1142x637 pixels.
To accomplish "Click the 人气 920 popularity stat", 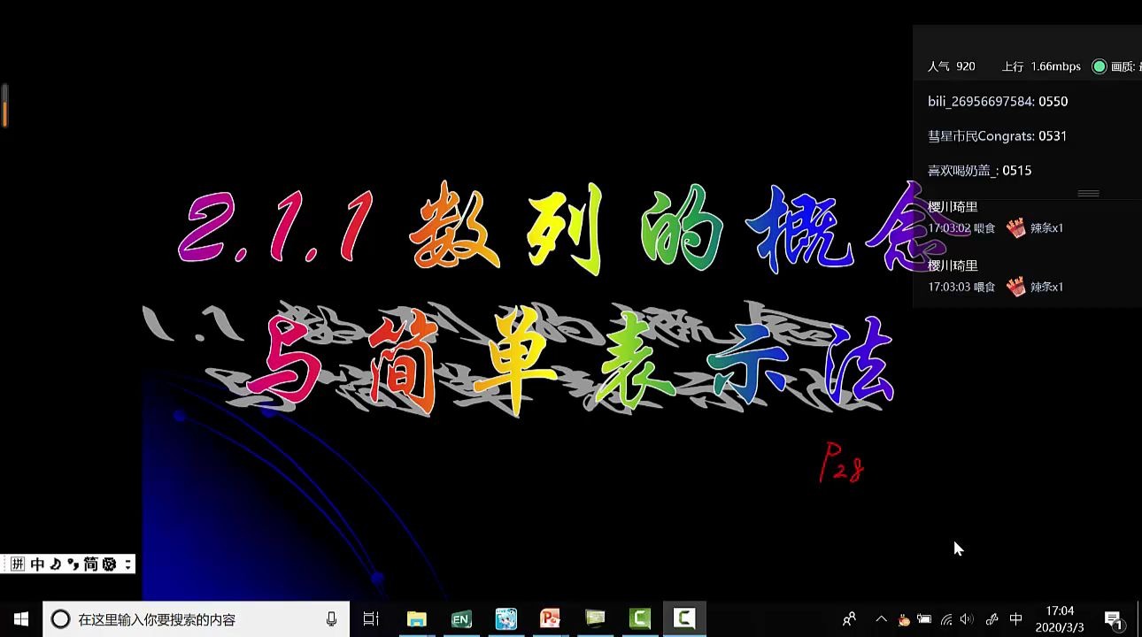I will [x=951, y=66].
